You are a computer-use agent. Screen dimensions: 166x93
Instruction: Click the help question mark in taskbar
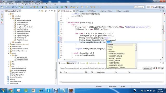pyautogui.click(x=135, y=91)
